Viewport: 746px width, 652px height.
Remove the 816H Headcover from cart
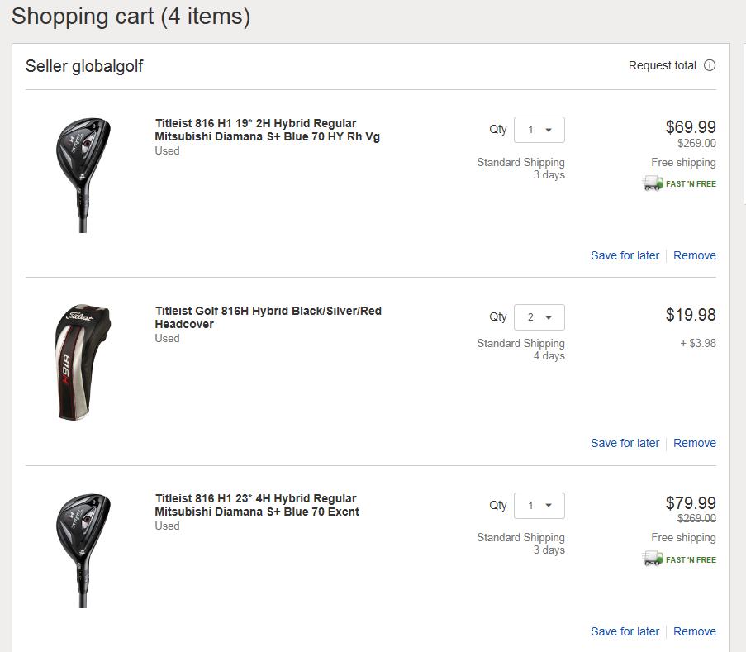coord(694,443)
